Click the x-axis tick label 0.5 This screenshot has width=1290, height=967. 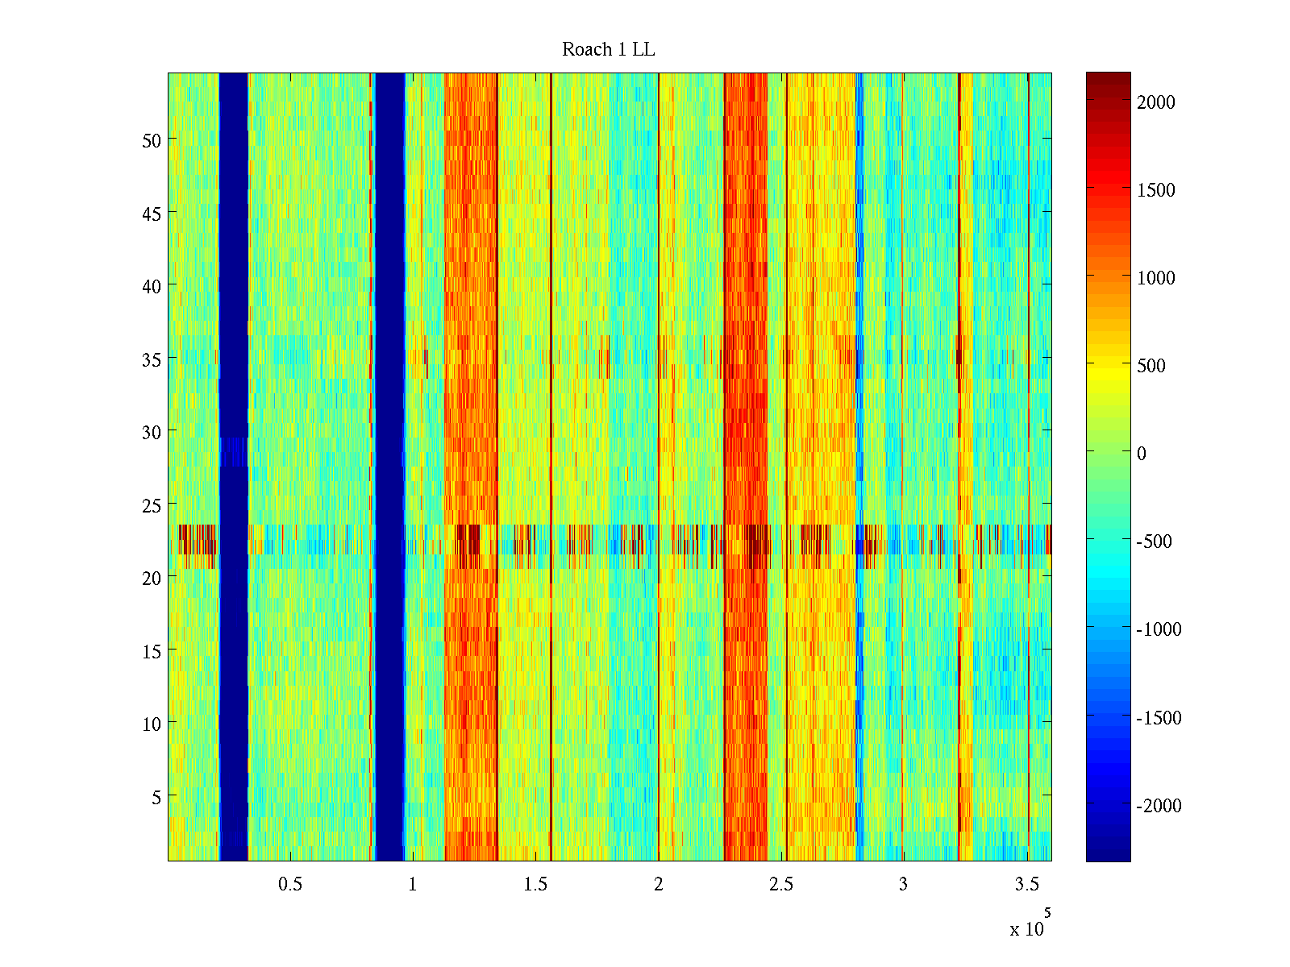click(x=290, y=884)
